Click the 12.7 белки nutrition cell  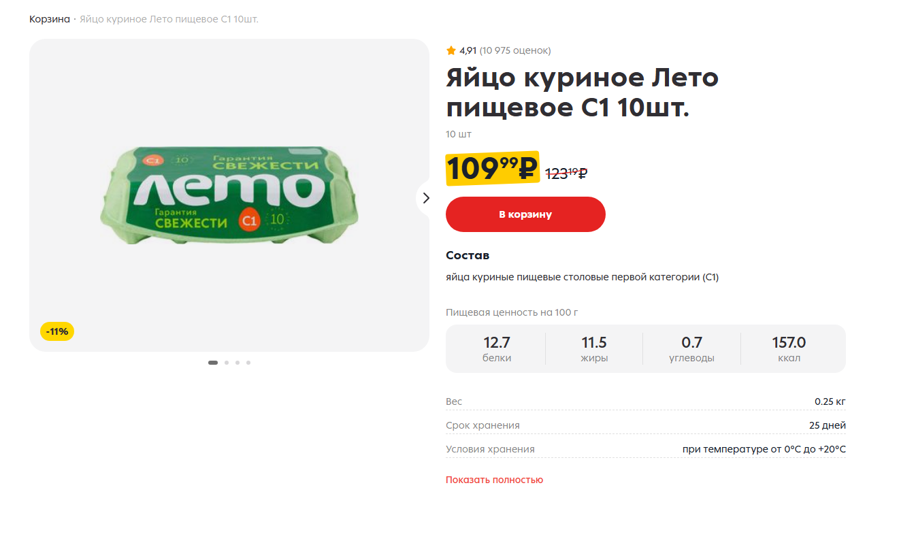(x=497, y=349)
